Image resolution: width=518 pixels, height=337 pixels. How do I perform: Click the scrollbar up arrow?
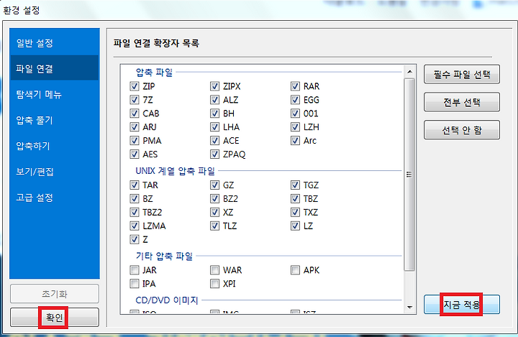tap(409, 72)
